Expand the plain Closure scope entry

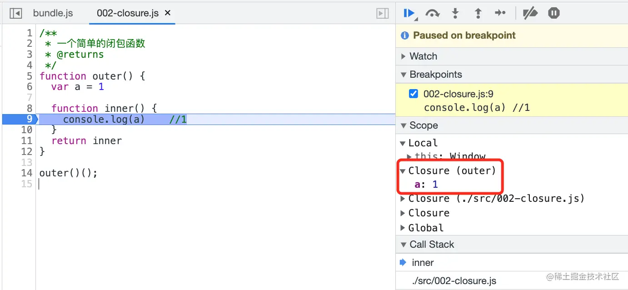(403, 213)
